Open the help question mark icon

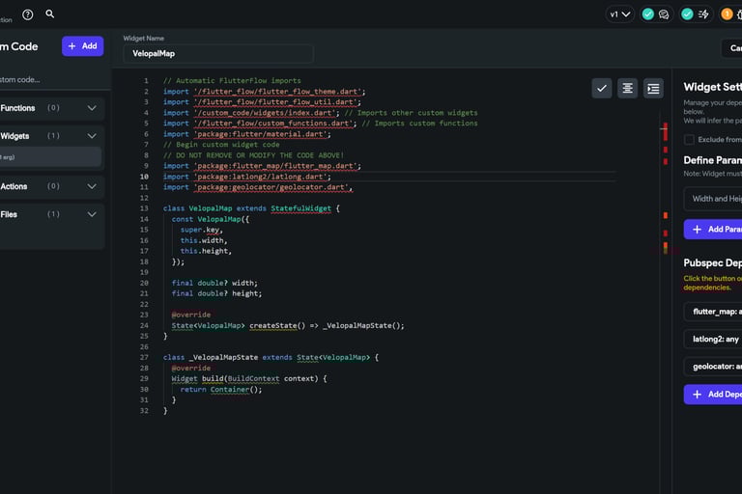[x=27, y=14]
